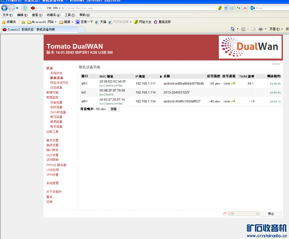Open the 实时流量 sidebar link

[x=56, y=107]
